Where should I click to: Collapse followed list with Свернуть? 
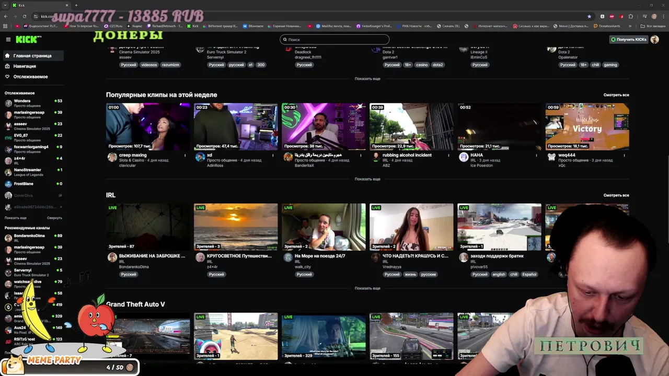click(x=54, y=218)
